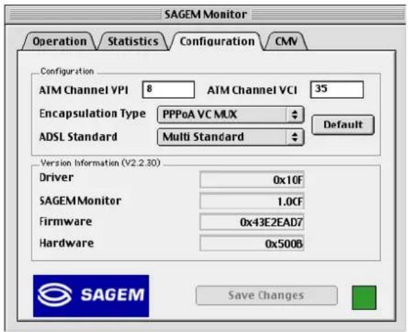Select the Configuration tab
This screenshot has height=332, width=408.
point(217,41)
